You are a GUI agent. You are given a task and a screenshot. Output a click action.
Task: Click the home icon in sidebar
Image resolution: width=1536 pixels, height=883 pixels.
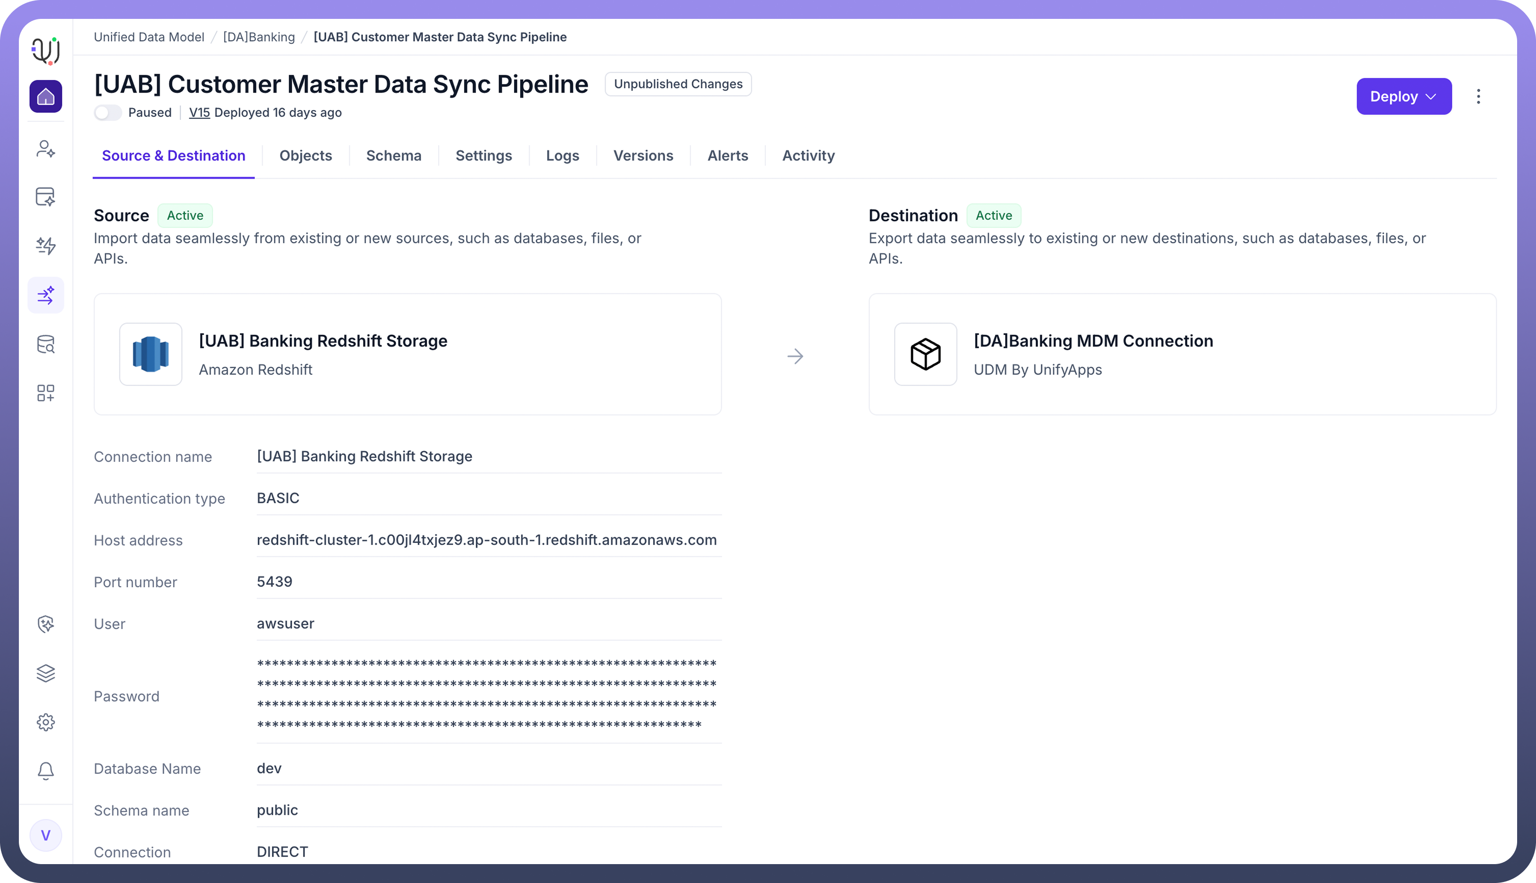45,96
